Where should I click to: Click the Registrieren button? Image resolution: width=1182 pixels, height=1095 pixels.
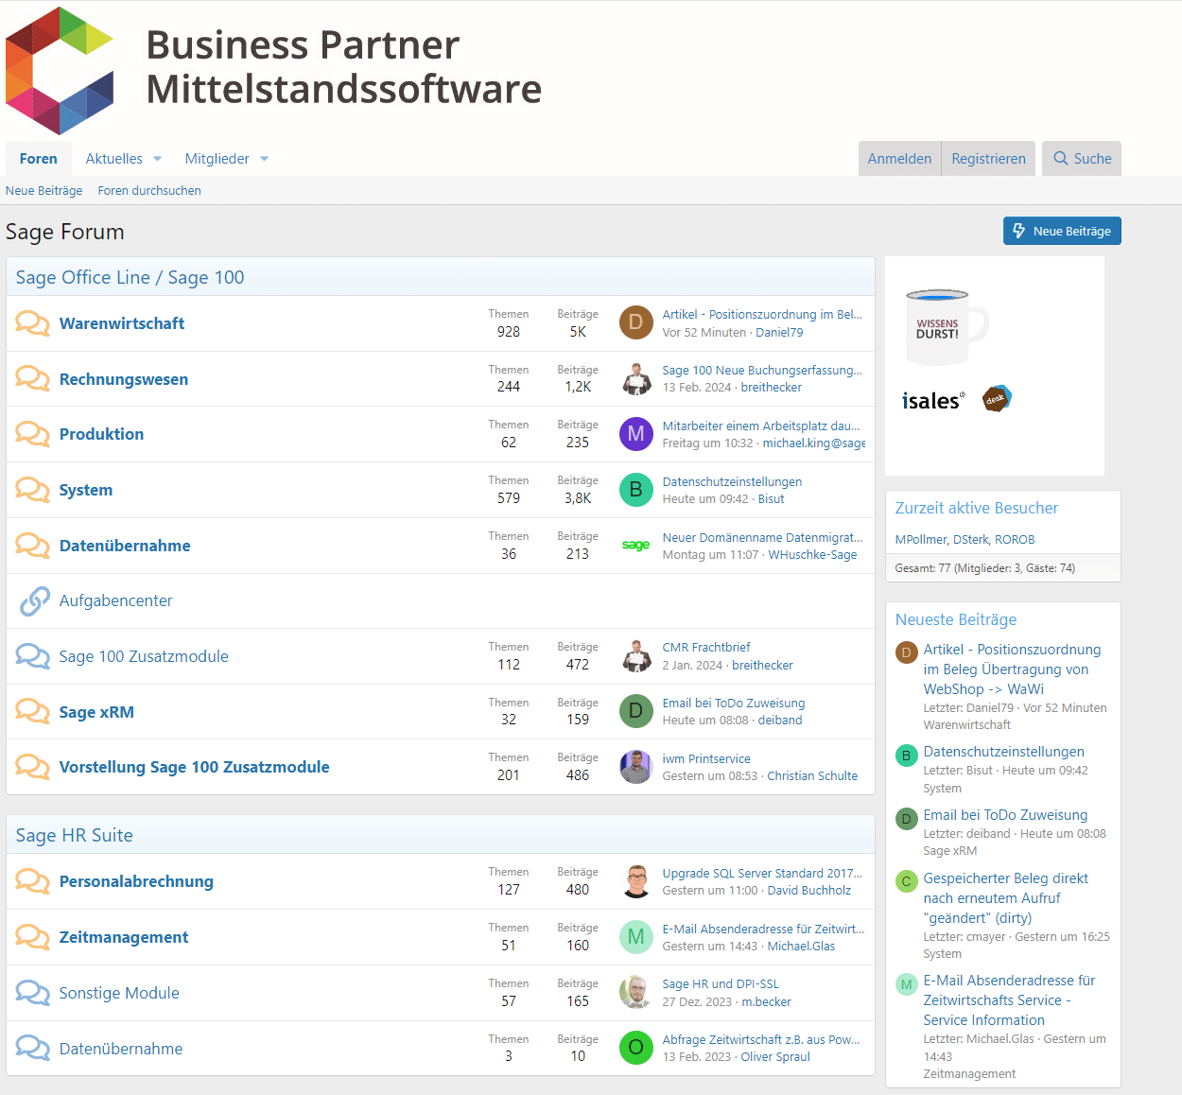coord(988,159)
